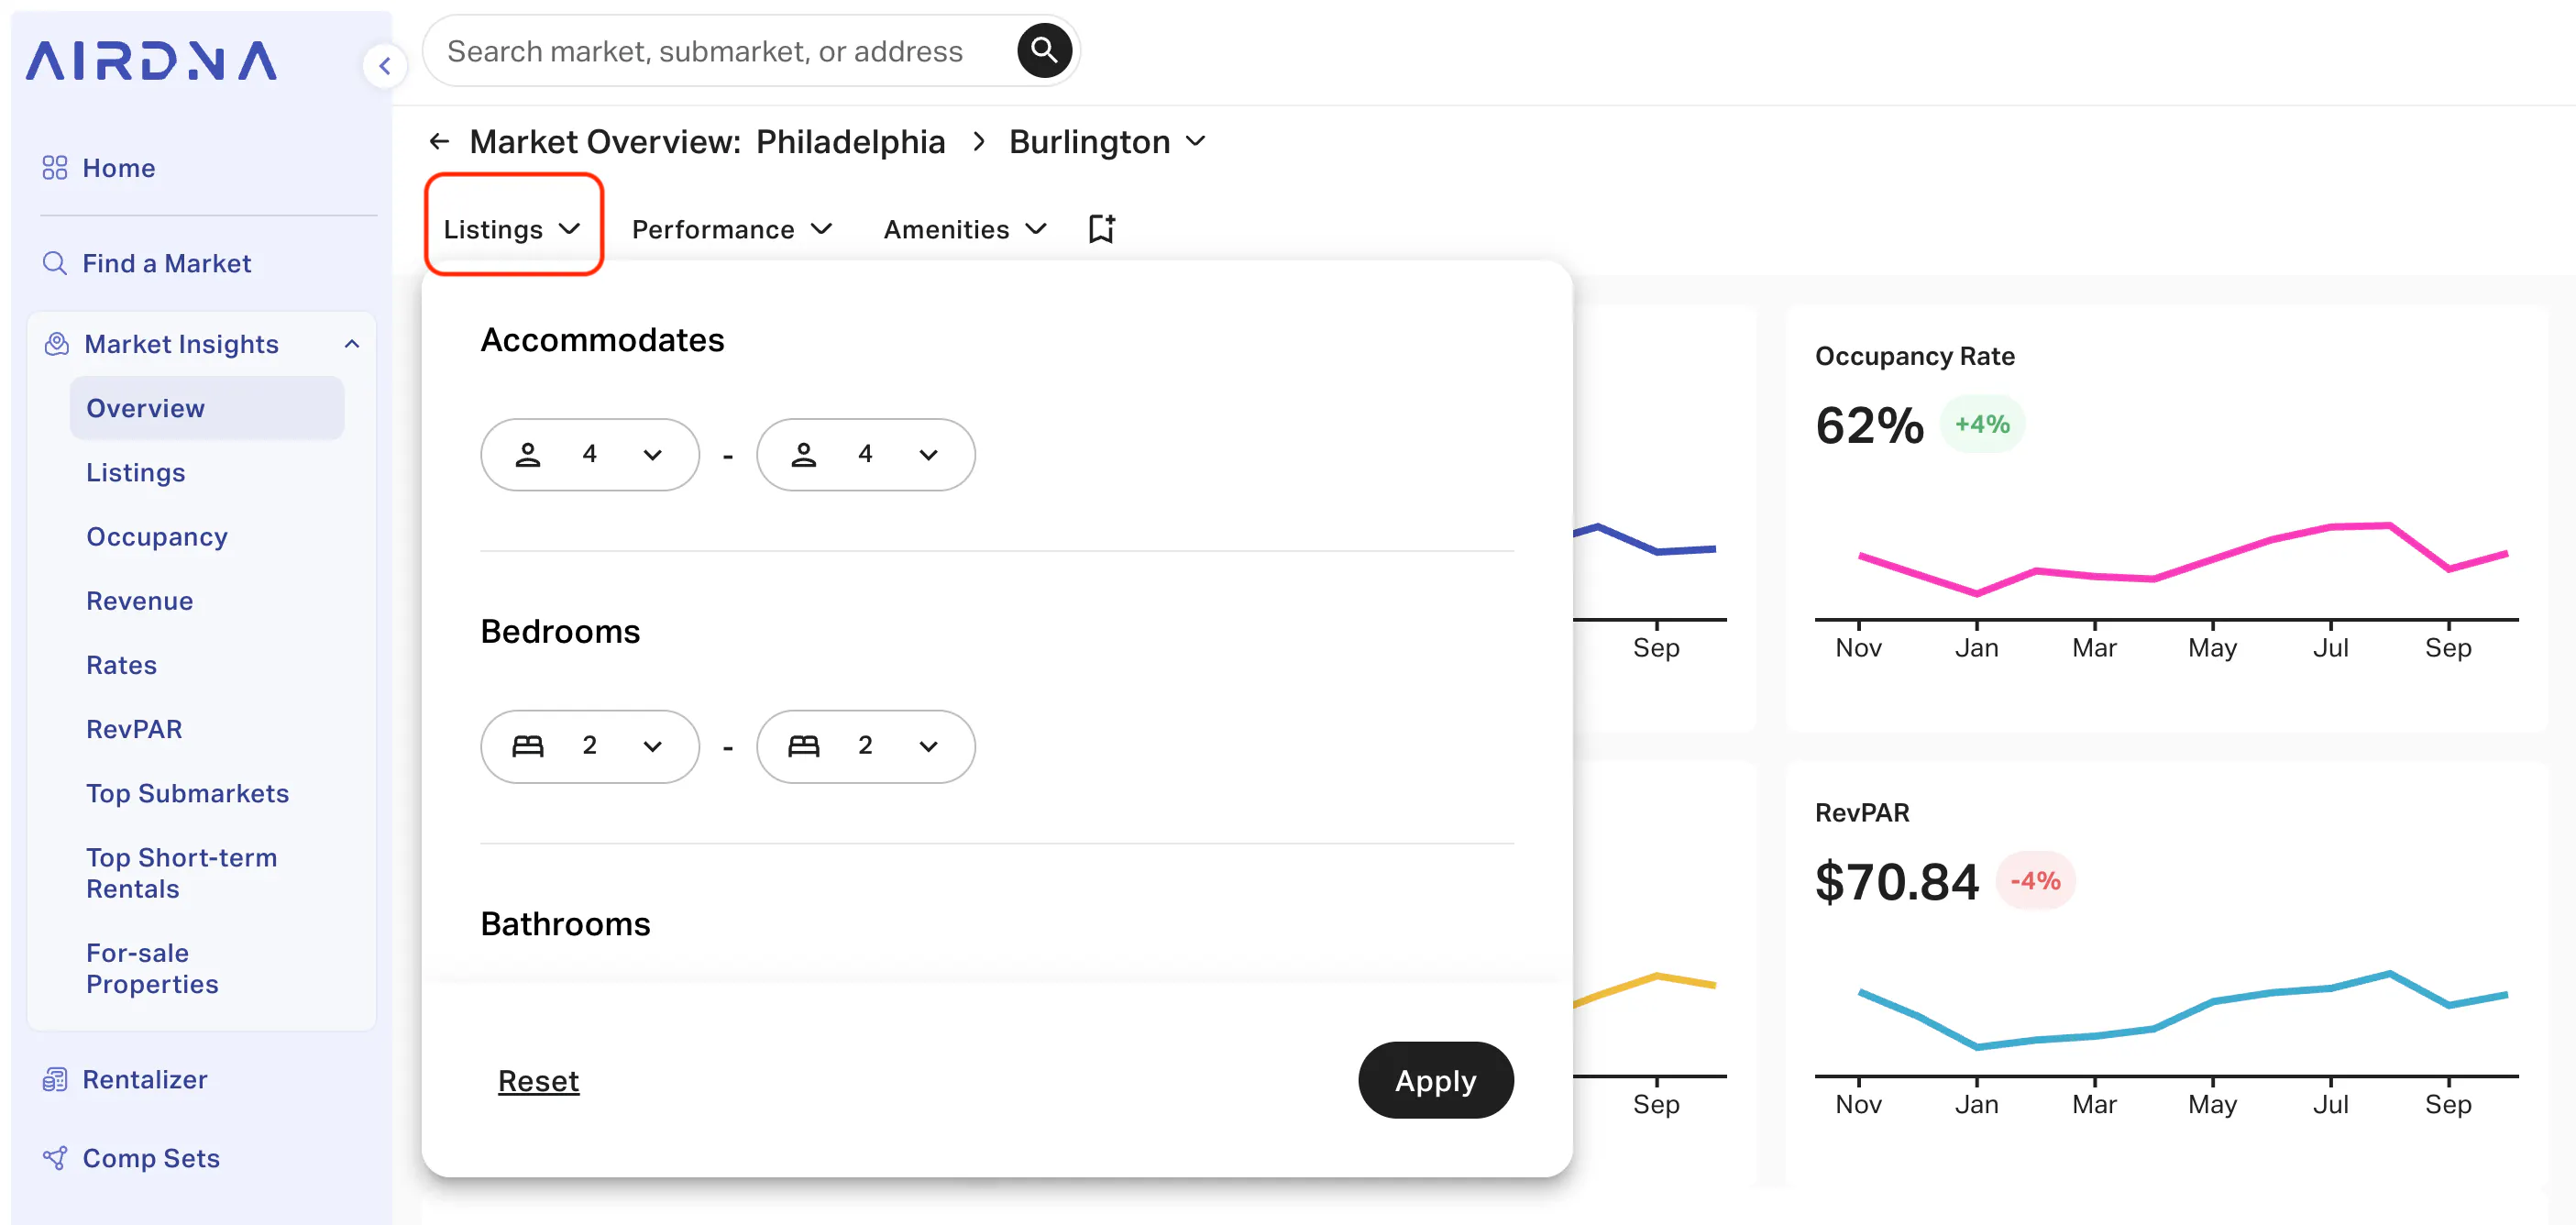Viewport: 2576px width, 1225px height.
Task: Click the Rentalizer calculator icon
Action: [55, 1079]
